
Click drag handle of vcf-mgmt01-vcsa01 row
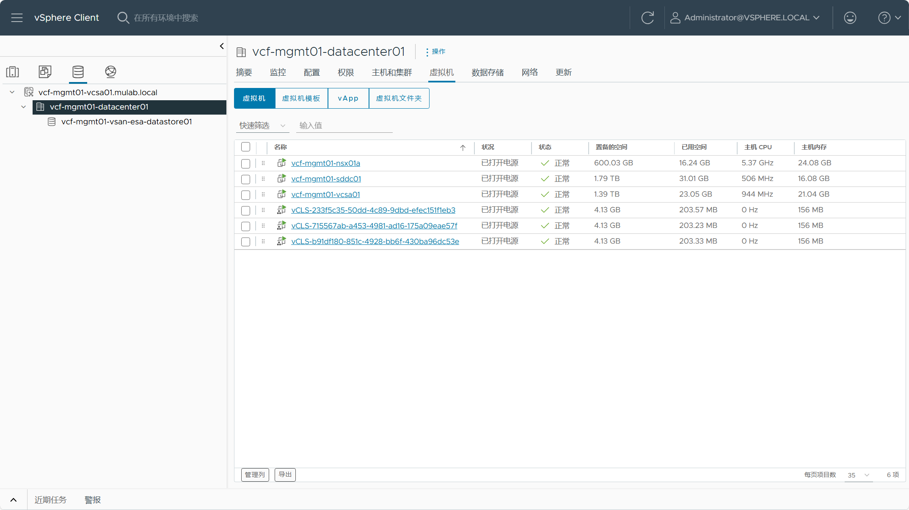click(263, 194)
